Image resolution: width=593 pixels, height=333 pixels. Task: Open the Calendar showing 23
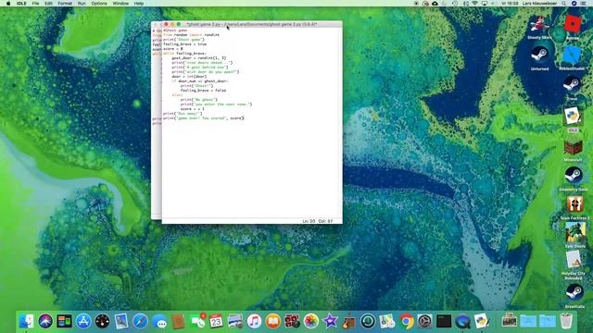click(x=216, y=321)
